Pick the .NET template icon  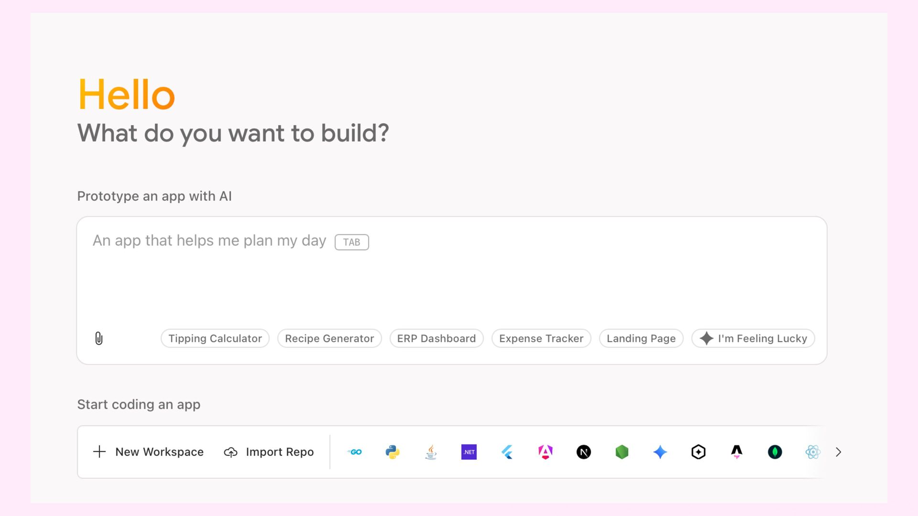pyautogui.click(x=469, y=452)
